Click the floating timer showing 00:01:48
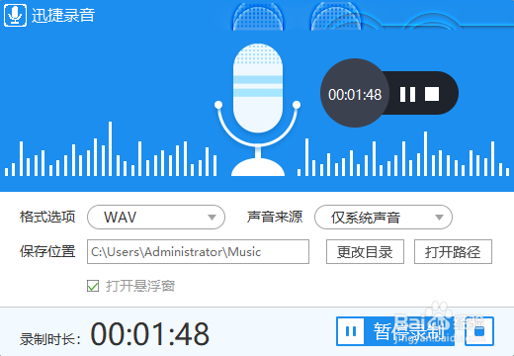Image resolution: width=514 pixels, height=356 pixels. click(x=355, y=95)
